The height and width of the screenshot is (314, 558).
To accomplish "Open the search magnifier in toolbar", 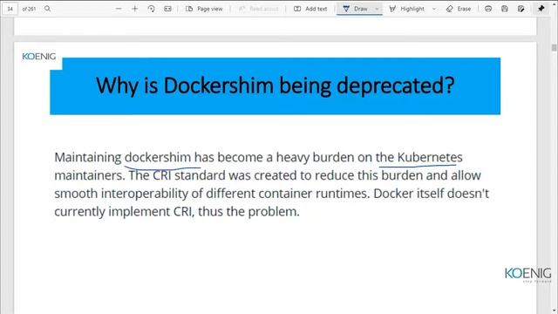I will [47, 9].
